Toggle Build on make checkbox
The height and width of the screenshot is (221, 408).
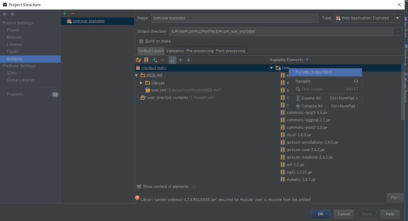[x=141, y=41]
